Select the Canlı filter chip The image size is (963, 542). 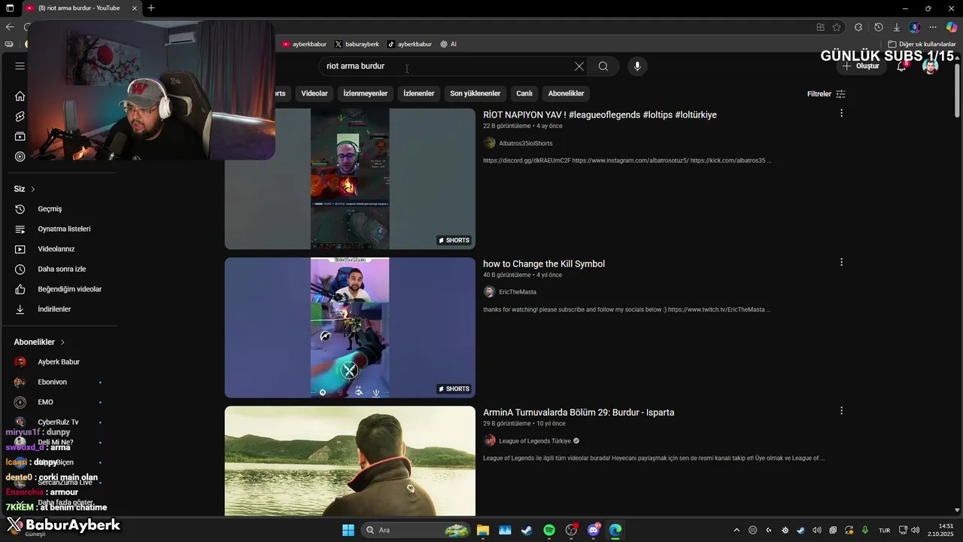(x=524, y=93)
